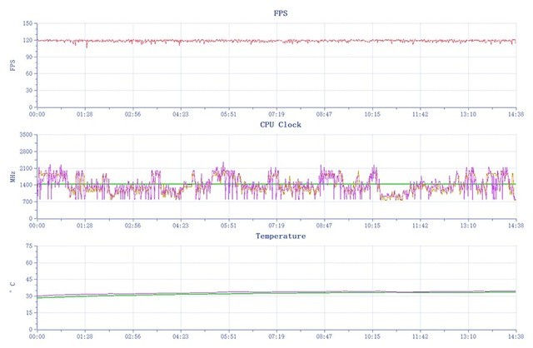The width and height of the screenshot is (533, 348).
Task: Click the vertical FPS axis label
Action: click(12, 64)
